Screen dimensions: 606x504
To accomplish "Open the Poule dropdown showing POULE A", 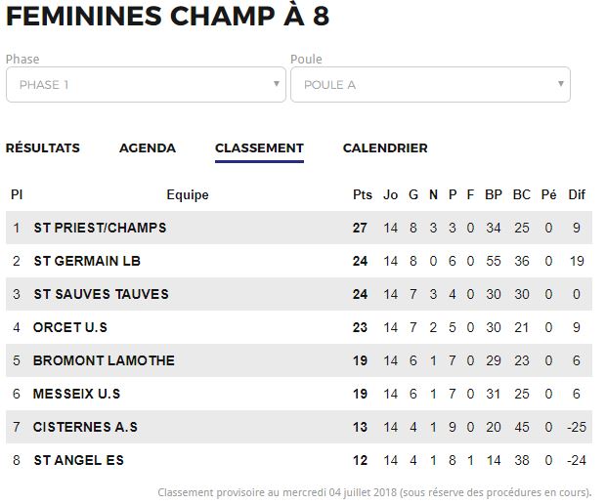I will tap(430, 85).
